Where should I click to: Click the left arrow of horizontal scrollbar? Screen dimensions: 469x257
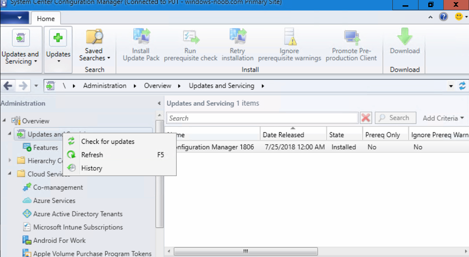[169, 251]
